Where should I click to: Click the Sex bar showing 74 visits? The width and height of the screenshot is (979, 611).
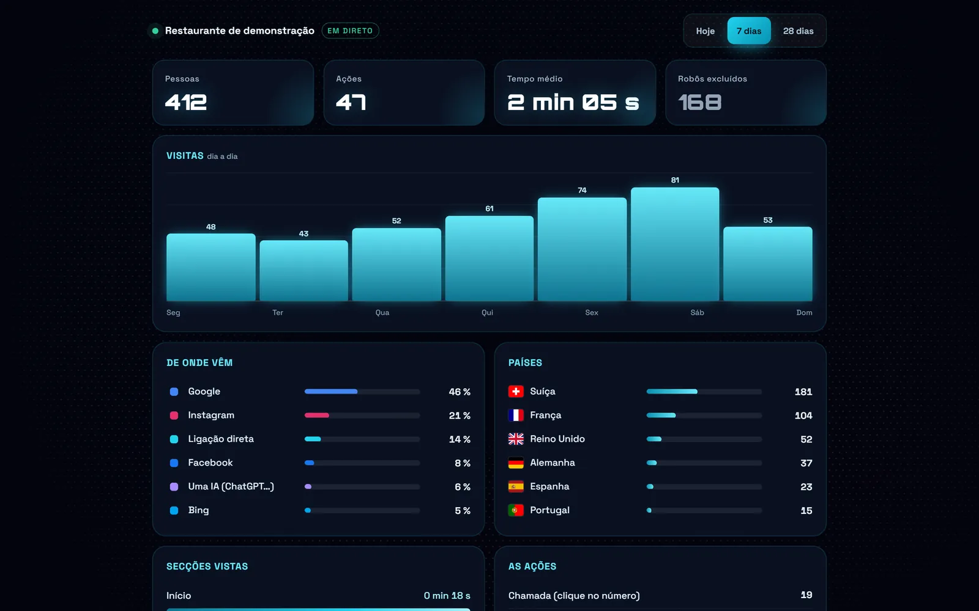(582, 249)
